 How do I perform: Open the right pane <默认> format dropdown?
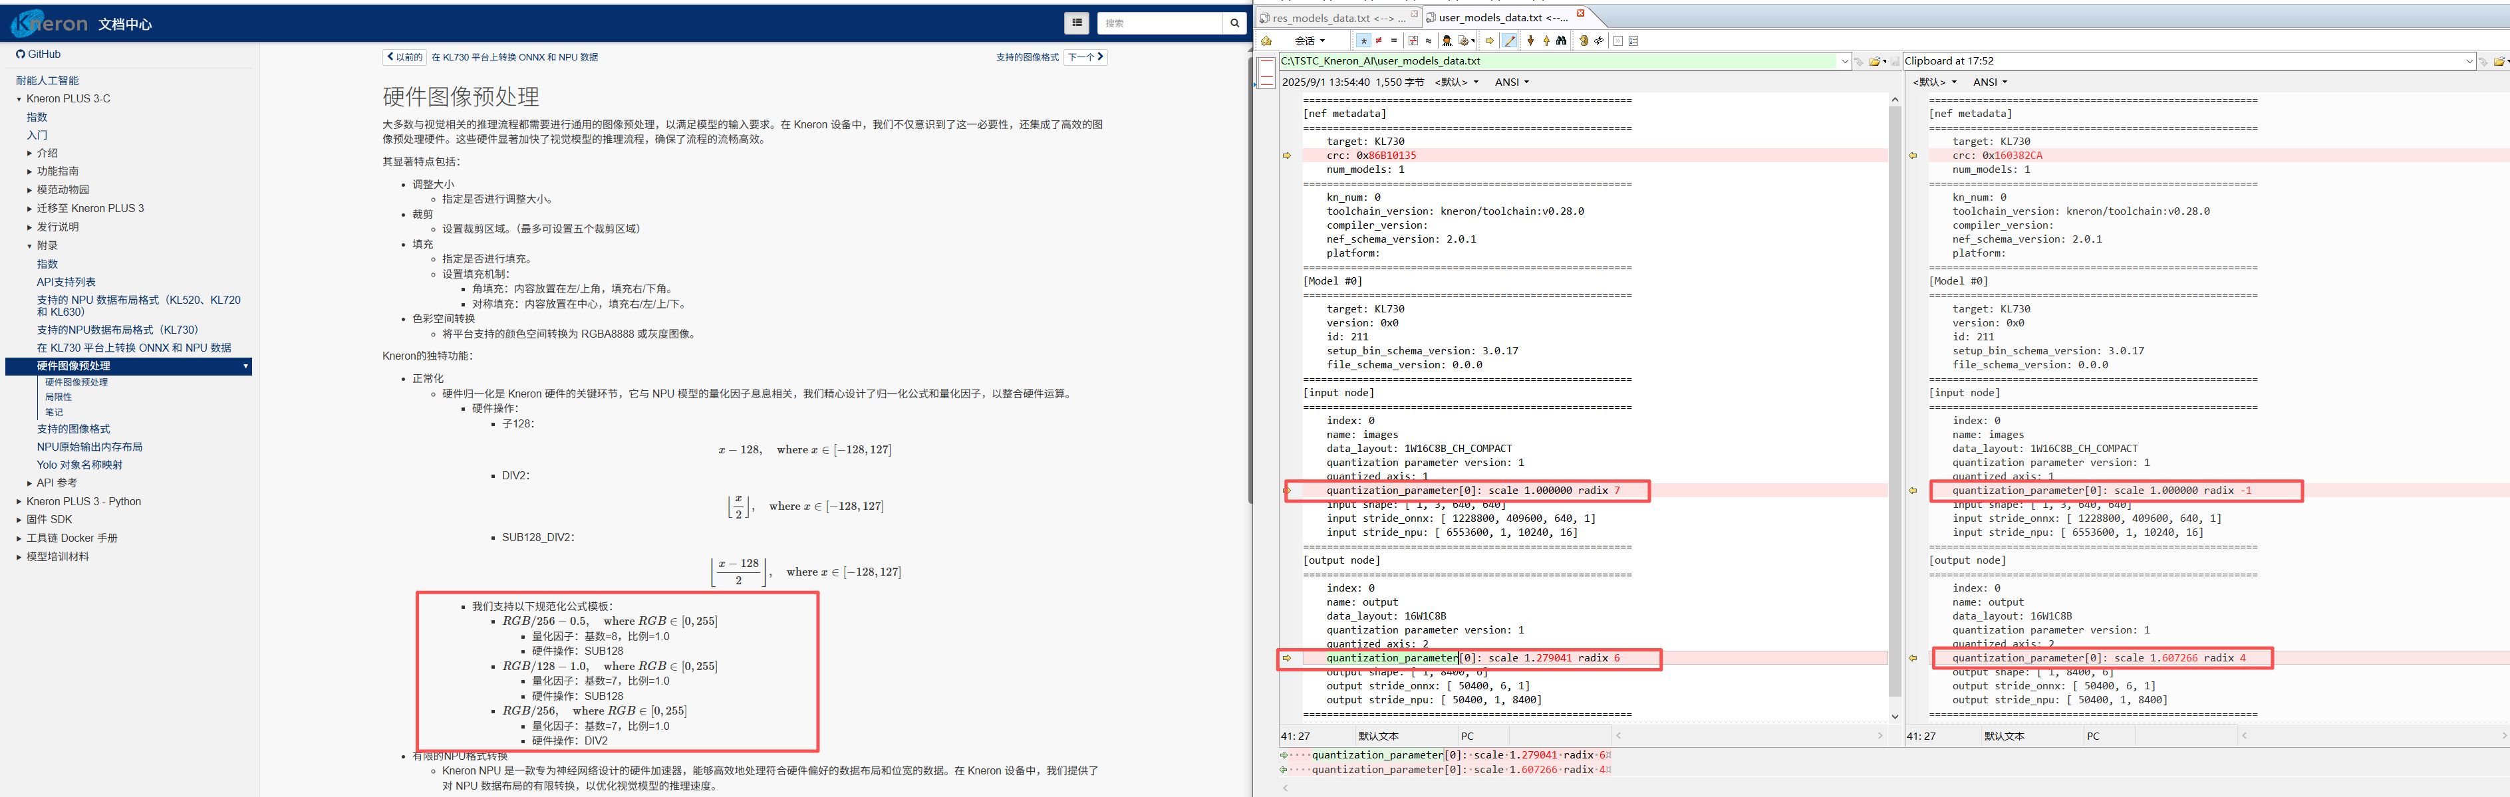coord(1934,83)
